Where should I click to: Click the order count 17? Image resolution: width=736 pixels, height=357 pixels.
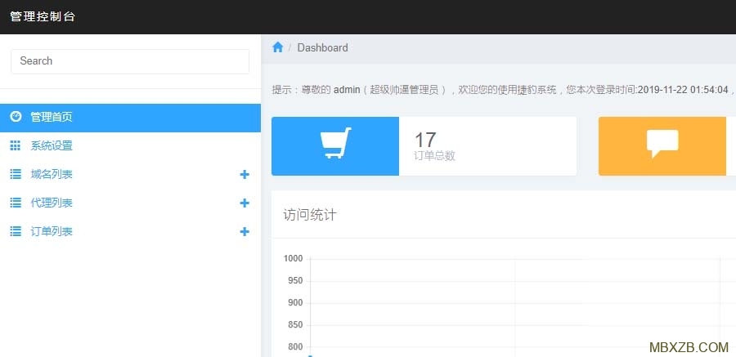[425, 140]
